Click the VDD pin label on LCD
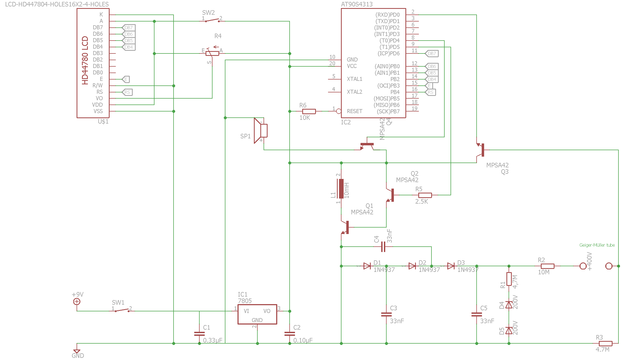The height and width of the screenshot is (360, 630). pos(97,105)
